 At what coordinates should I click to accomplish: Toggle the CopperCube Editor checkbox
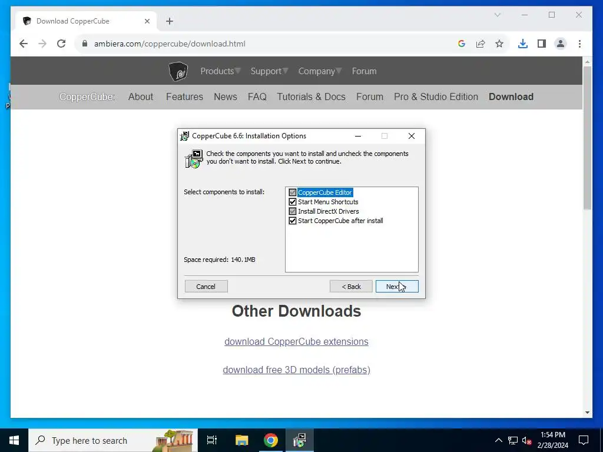click(293, 192)
